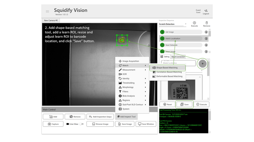The height and width of the screenshot is (142, 254).
Task: Click the Capture button
Action: [x=53, y=124]
